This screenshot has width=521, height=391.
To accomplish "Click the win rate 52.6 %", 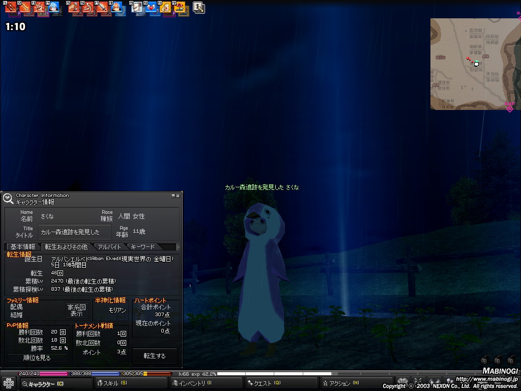I will 60,348.
